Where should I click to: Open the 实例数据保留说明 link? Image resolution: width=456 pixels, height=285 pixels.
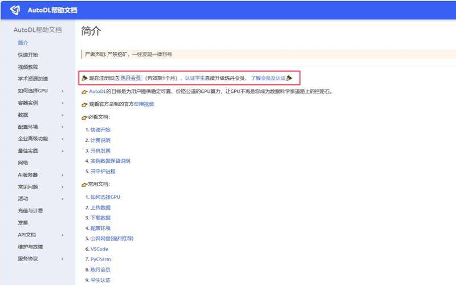pos(110,161)
